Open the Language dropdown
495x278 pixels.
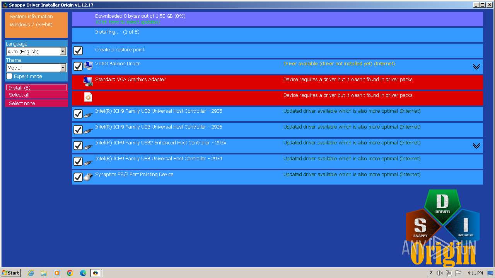36,51
